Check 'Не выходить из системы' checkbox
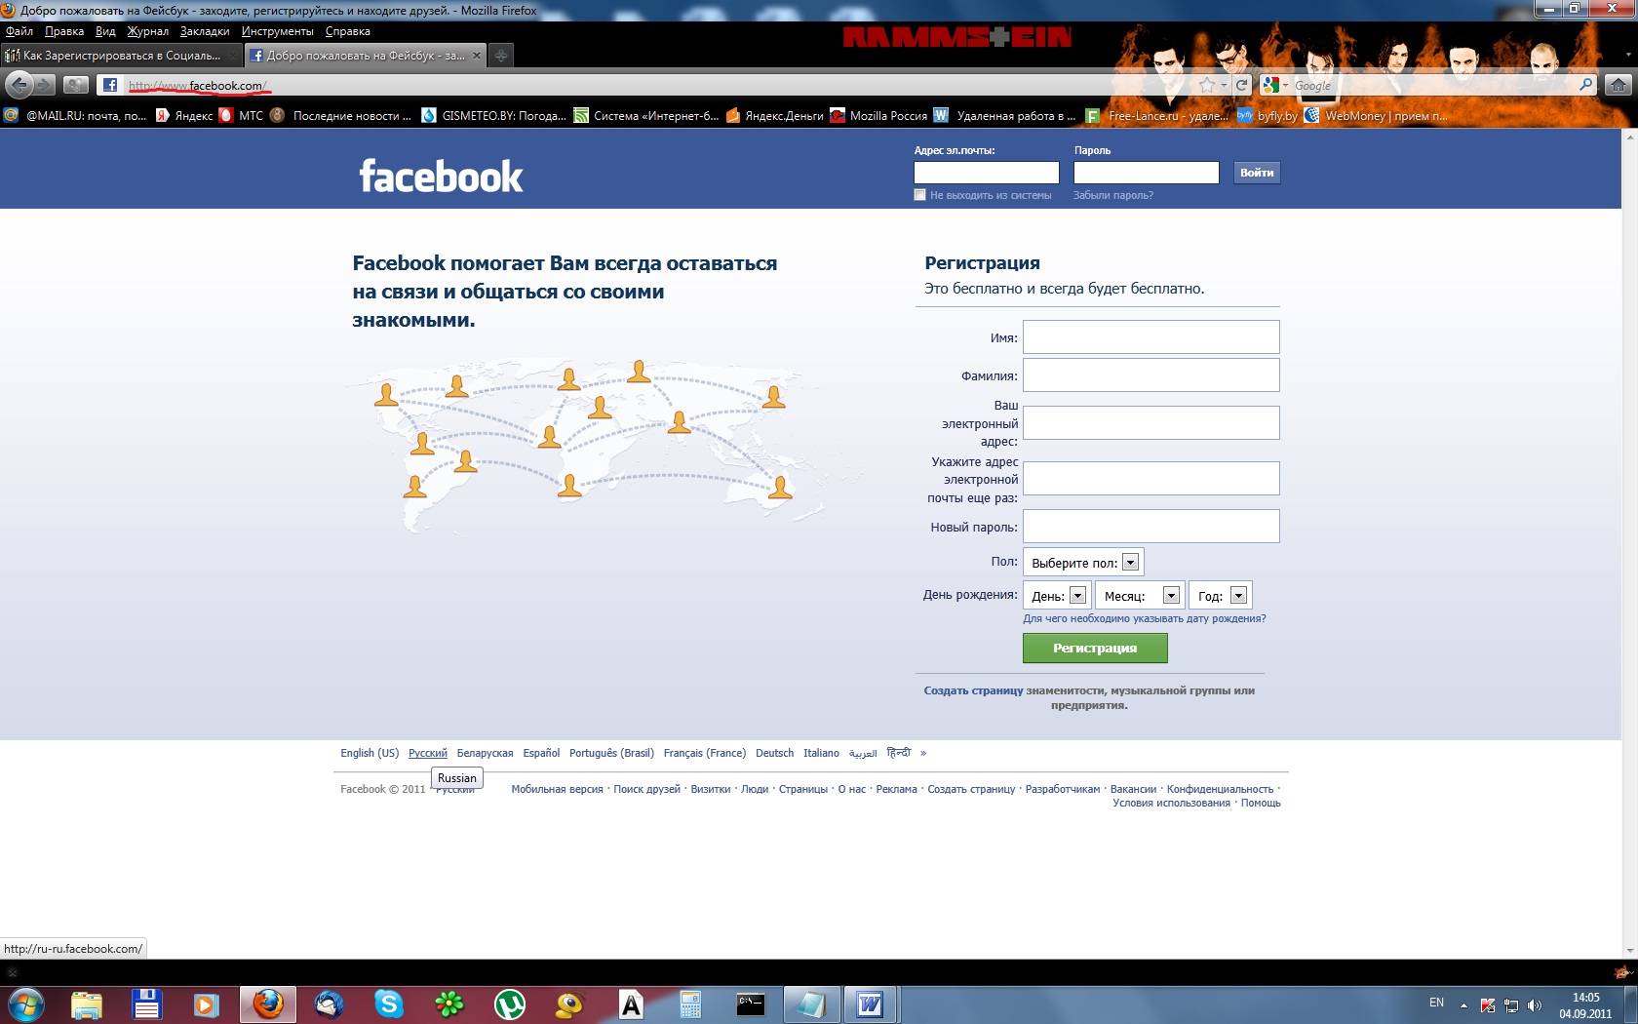1638x1024 pixels. click(x=919, y=195)
